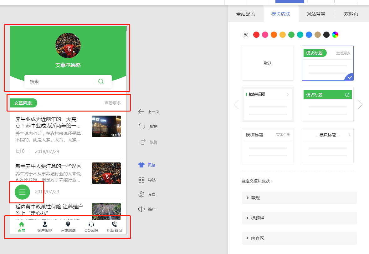This screenshot has width=369, height=254.
Task: Open article 养牛业成为近两年的一大亮点
Action: 48,122
